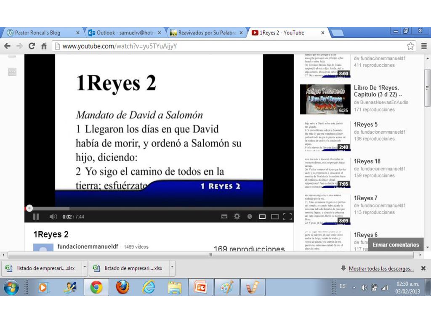Open Internet Explorer from taskbar
This screenshot has height=323, width=431.
pyautogui.click(x=149, y=287)
